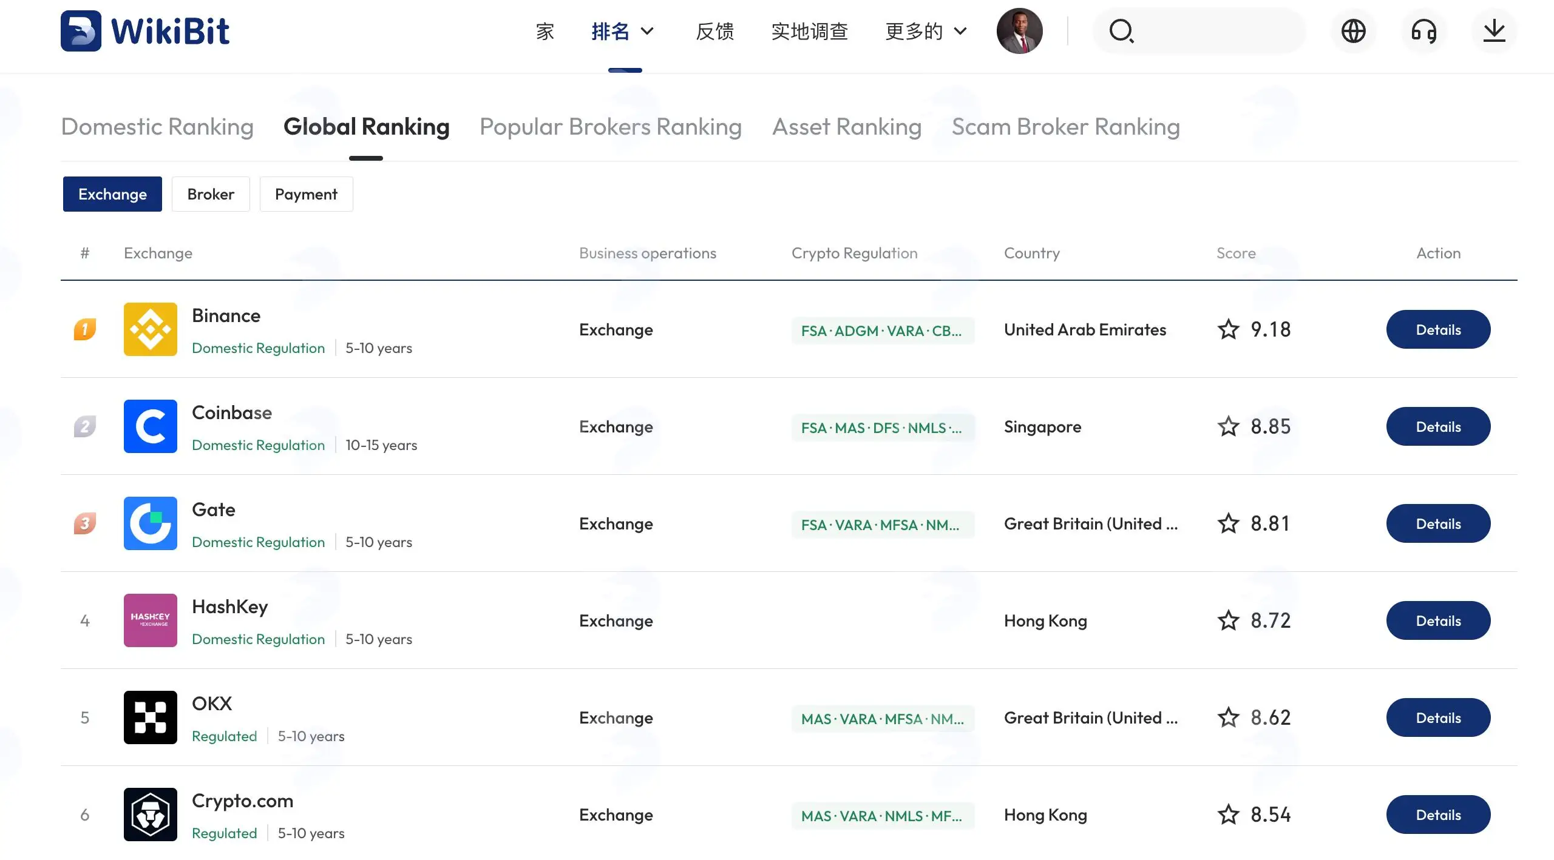1554x860 pixels.
Task: Open the language globe icon
Action: 1353,31
